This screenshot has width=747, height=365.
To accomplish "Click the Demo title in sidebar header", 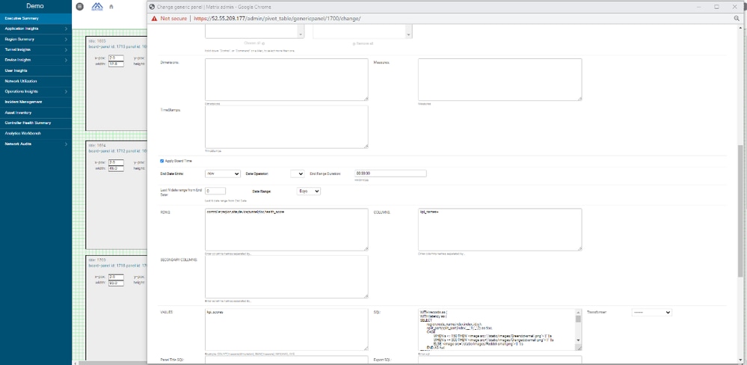I will pyautogui.click(x=35, y=6).
